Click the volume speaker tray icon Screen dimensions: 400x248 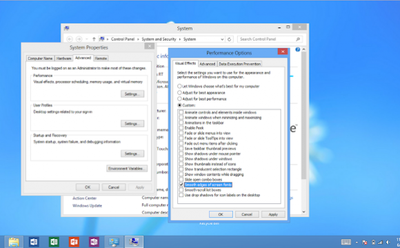[388, 242]
